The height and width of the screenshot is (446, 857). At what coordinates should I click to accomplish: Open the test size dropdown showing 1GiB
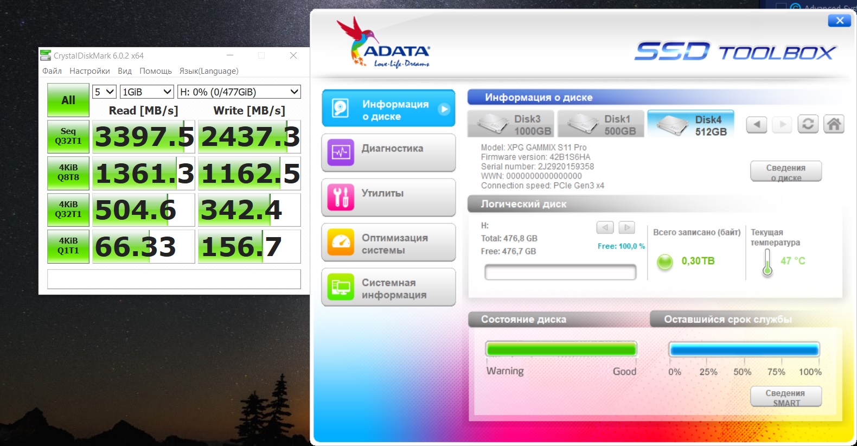[147, 92]
